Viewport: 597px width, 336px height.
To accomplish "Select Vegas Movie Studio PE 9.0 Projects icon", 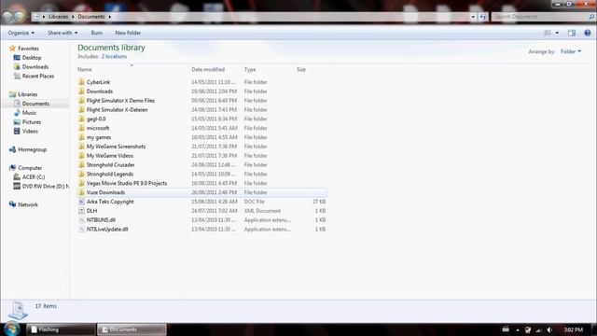I will [81, 183].
